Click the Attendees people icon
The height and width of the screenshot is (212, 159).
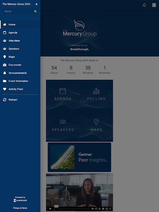[5, 41]
